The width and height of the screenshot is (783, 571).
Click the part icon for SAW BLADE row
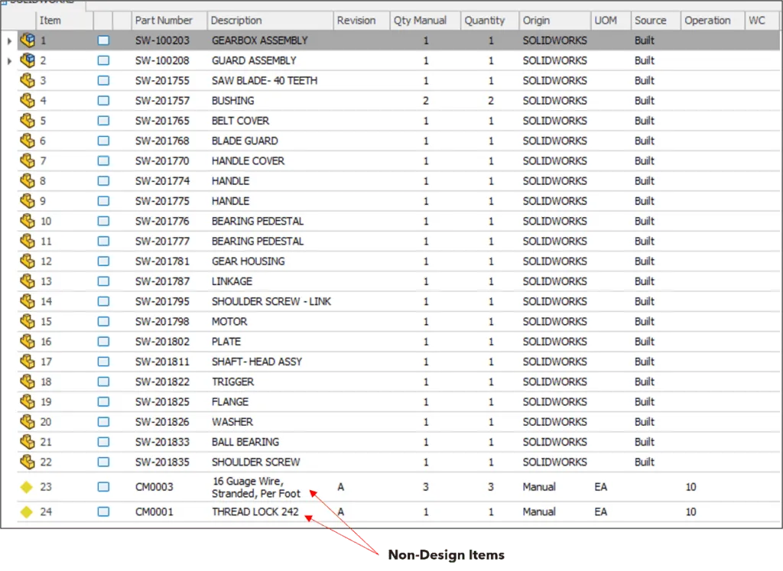pos(28,80)
